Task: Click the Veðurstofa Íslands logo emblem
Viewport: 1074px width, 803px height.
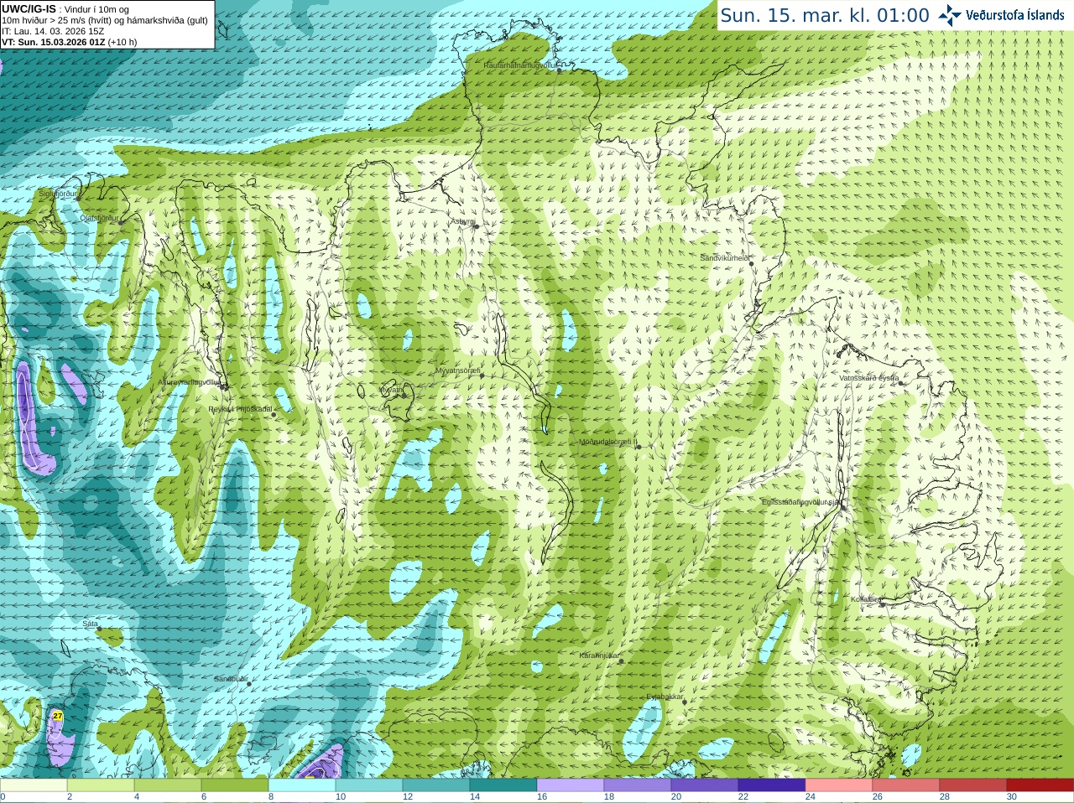Action: click(950, 14)
